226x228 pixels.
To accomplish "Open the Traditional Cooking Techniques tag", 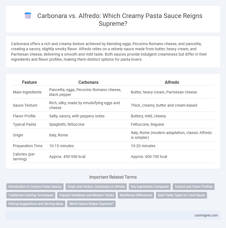I will [x=31, y=195].
